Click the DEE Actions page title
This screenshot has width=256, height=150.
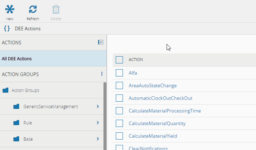[28, 28]
